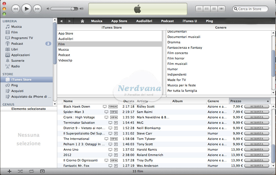Sort by Artista column header
The height and width of the screenshot is (175, 276).
153,101
